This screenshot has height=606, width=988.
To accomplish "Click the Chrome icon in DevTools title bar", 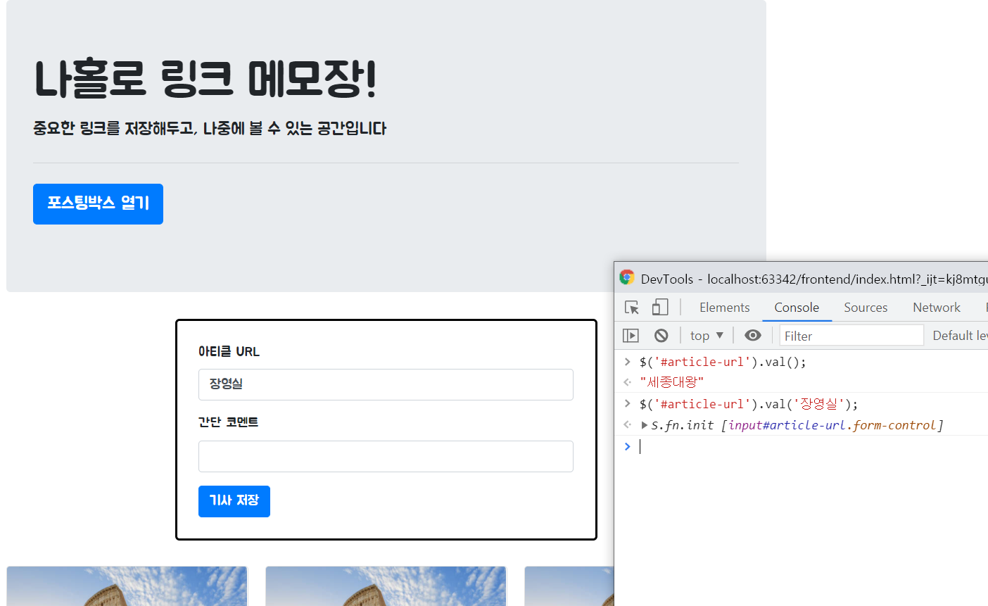I will (x=627, y=278).
